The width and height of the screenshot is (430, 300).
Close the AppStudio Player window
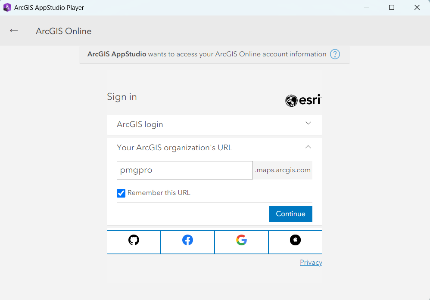click(417, 7)
